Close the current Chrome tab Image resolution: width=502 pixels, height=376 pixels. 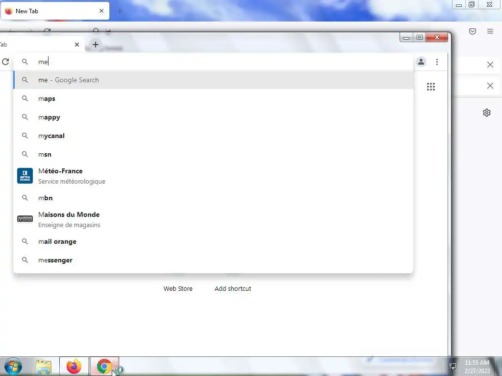(x=77, y=45)
